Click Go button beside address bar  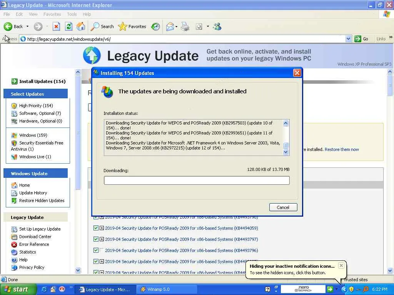coord(361,39)
